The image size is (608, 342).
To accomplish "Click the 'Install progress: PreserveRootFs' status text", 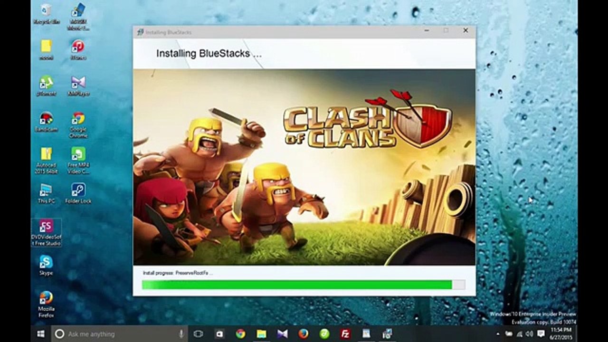I will pos(178,273).
